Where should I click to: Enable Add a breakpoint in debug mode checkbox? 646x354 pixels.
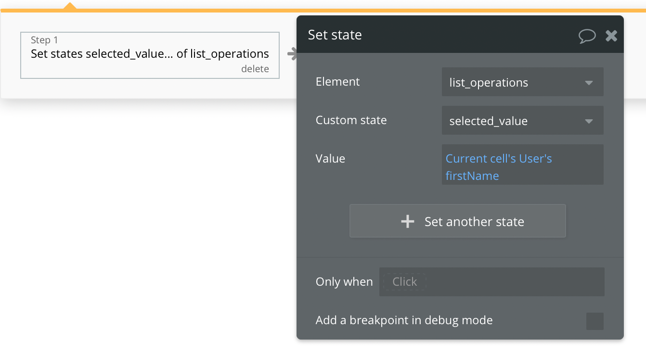(594, 321)
